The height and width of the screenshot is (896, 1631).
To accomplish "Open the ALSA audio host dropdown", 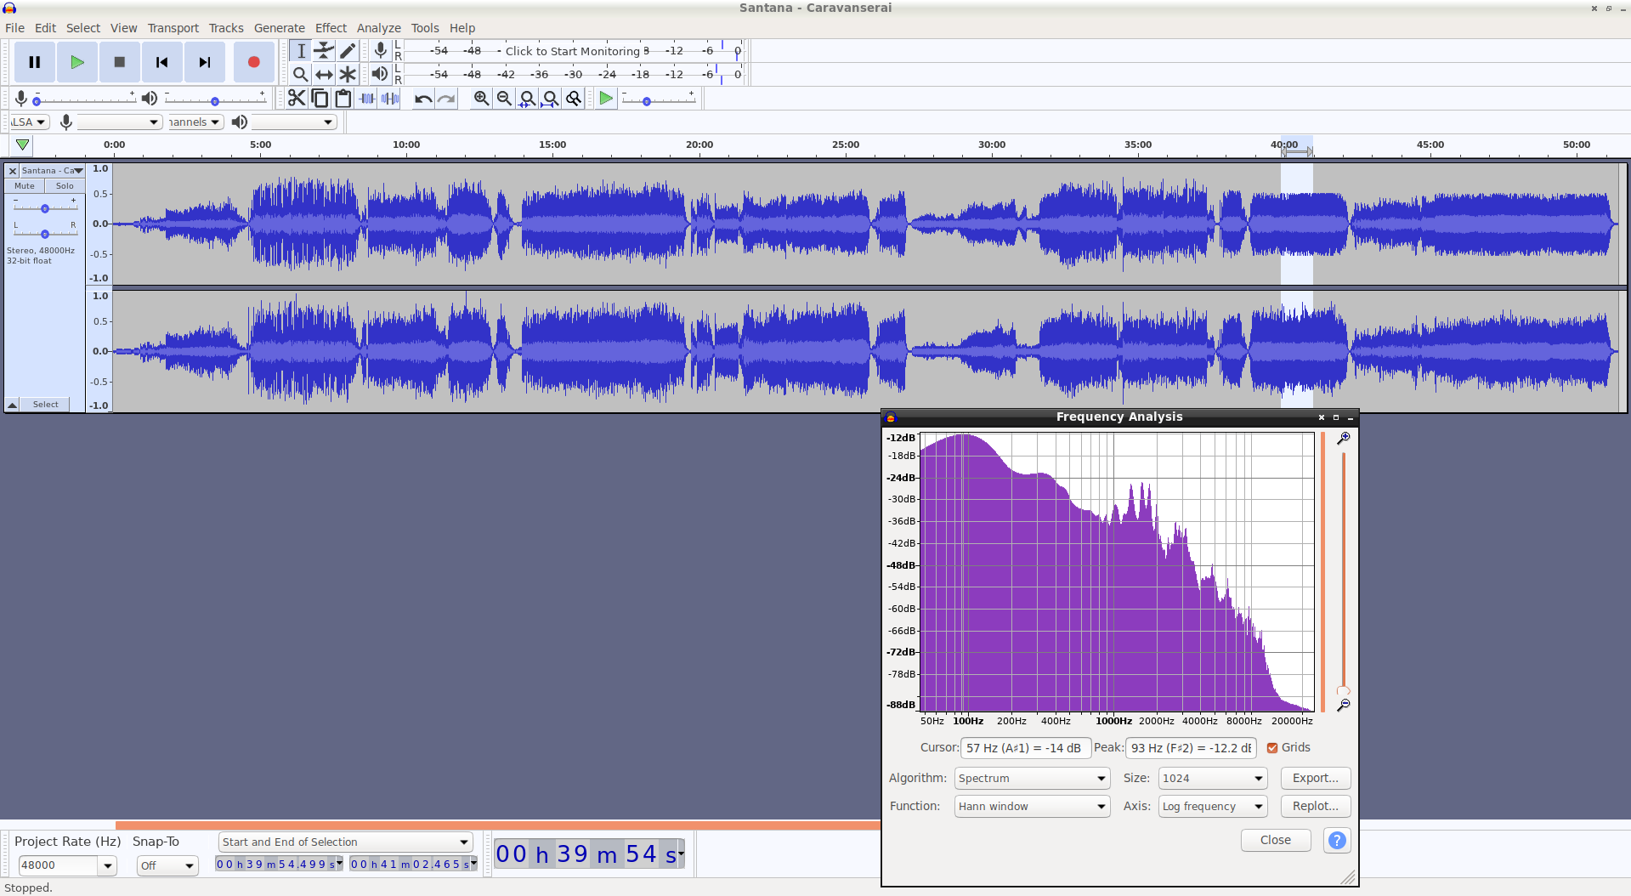I will click(x=30, y=122).
